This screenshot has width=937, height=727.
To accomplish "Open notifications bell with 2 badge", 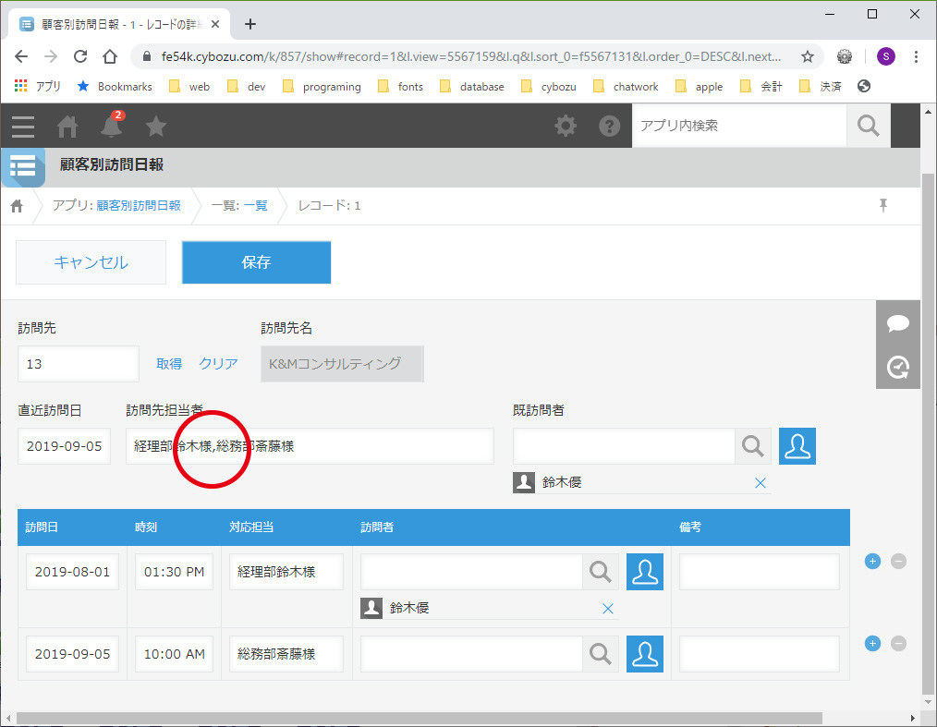I will (111, 125).
